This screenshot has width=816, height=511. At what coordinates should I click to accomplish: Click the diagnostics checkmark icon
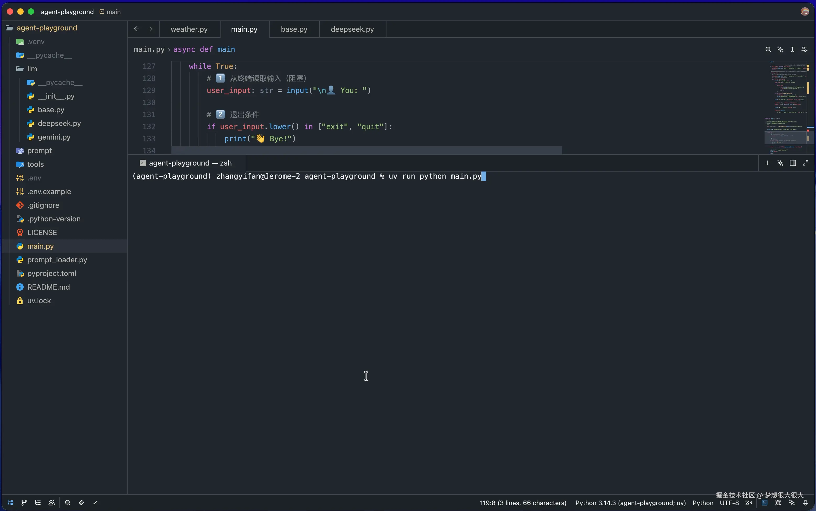95,503
